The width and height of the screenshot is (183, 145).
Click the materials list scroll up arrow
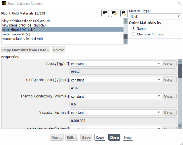(x=126, y=21)
